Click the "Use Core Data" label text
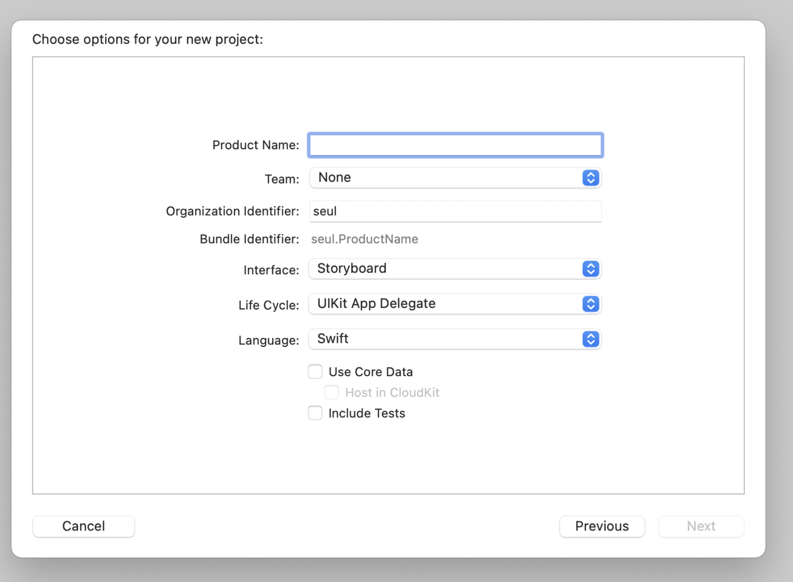Image resolution: width=793 pixels, height=582 pixels. 371,372
